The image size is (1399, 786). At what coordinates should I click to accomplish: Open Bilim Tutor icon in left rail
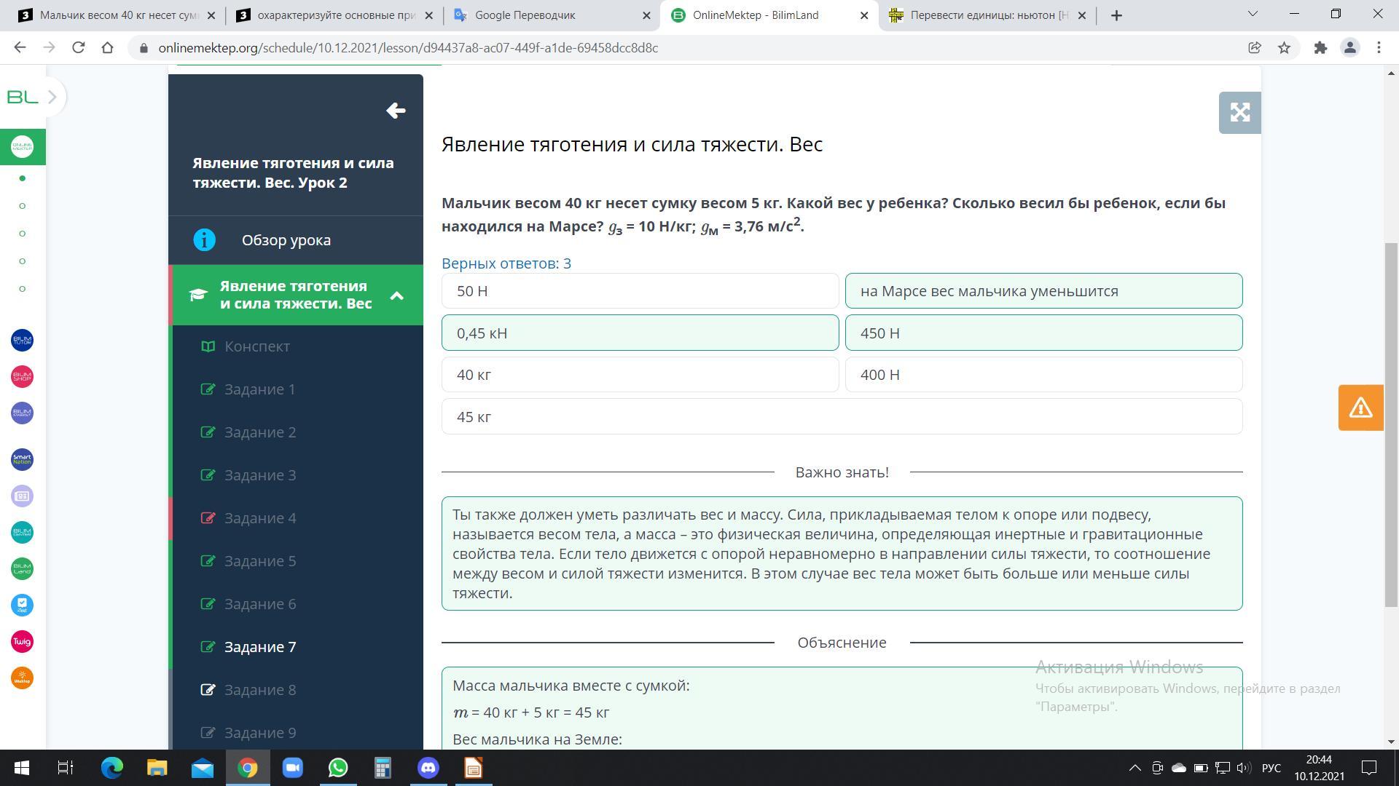click(x=23, y=340)
